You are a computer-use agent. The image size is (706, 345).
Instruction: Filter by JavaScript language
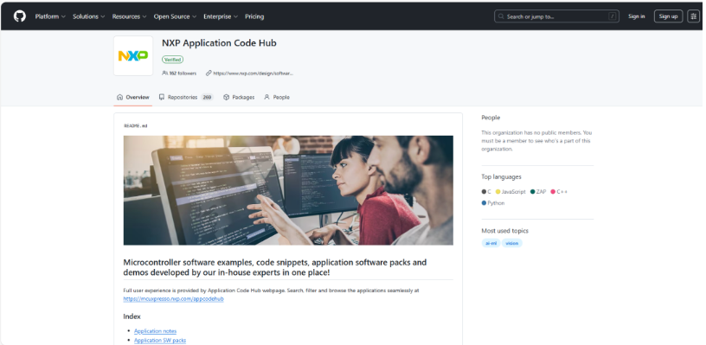[x=513, y=192]
